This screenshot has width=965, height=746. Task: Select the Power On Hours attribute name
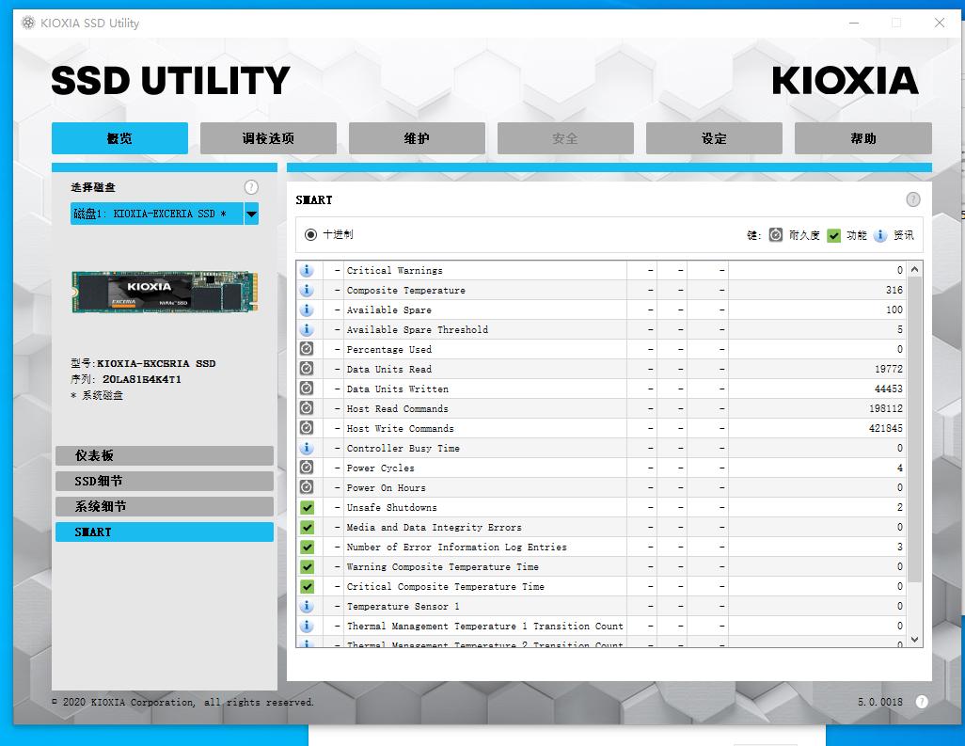pos(386,487)
